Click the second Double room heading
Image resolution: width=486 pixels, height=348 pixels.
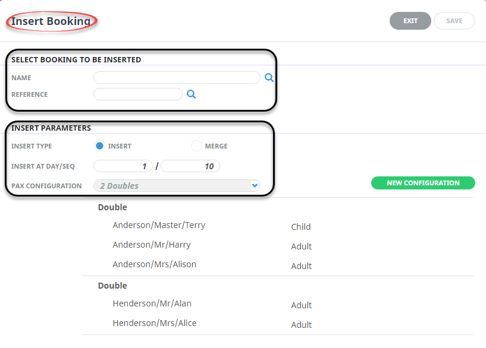112,286
